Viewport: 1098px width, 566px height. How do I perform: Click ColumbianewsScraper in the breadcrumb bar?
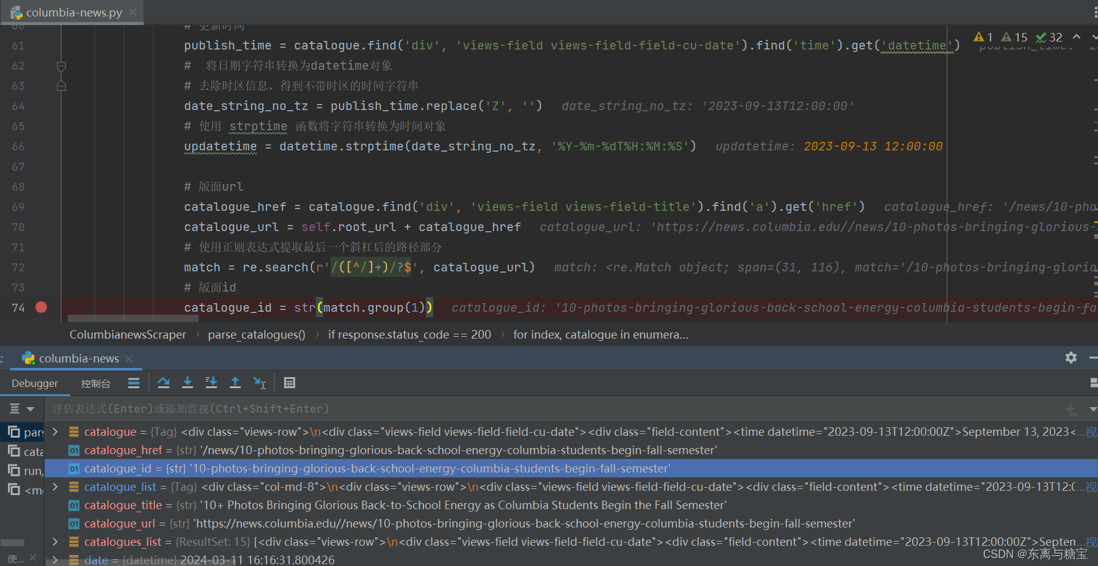[128, 334]
